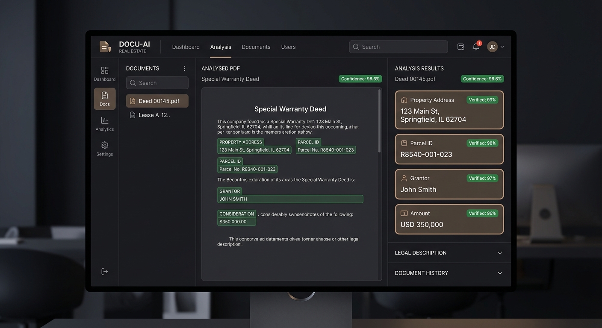Click the Documents panel search box
The width and height of the screenshot is (602, 328).
[157, 83]
